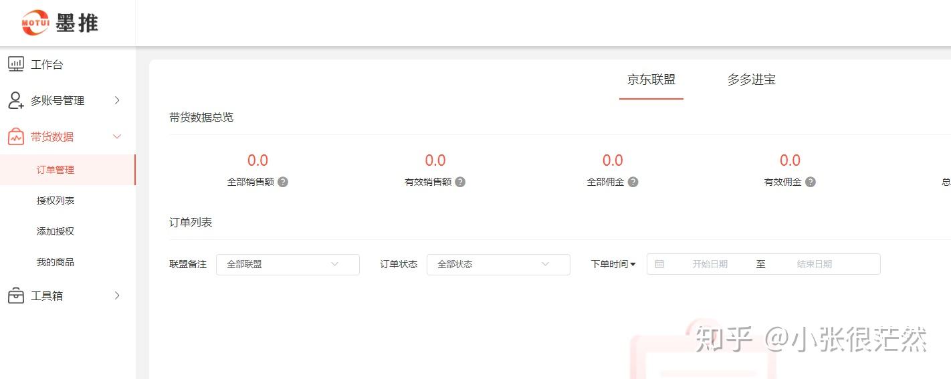Select 订单管理 in the sidebar
The height and width of the screenshot is (379, 951).
(x=68, y=170)
